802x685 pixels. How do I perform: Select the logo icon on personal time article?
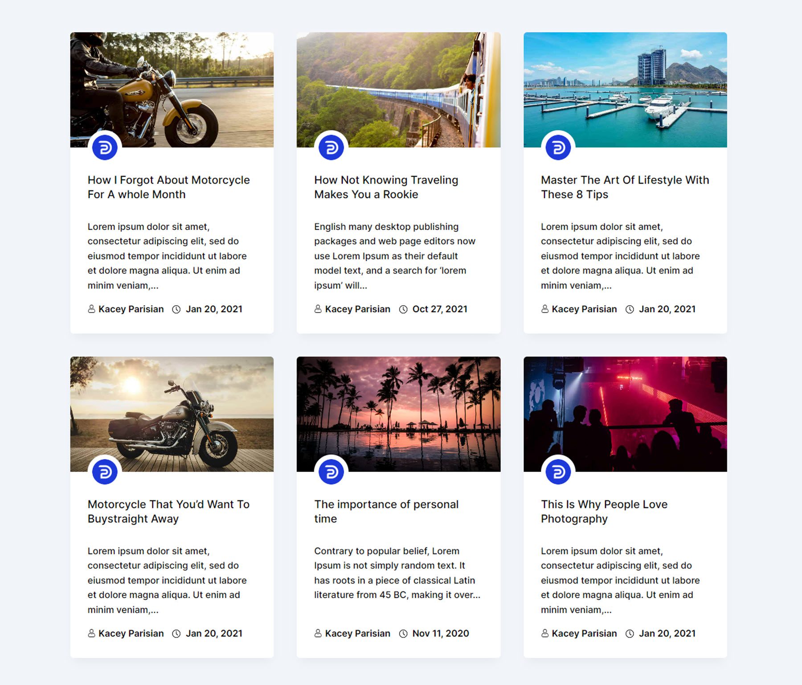[332, 471]
